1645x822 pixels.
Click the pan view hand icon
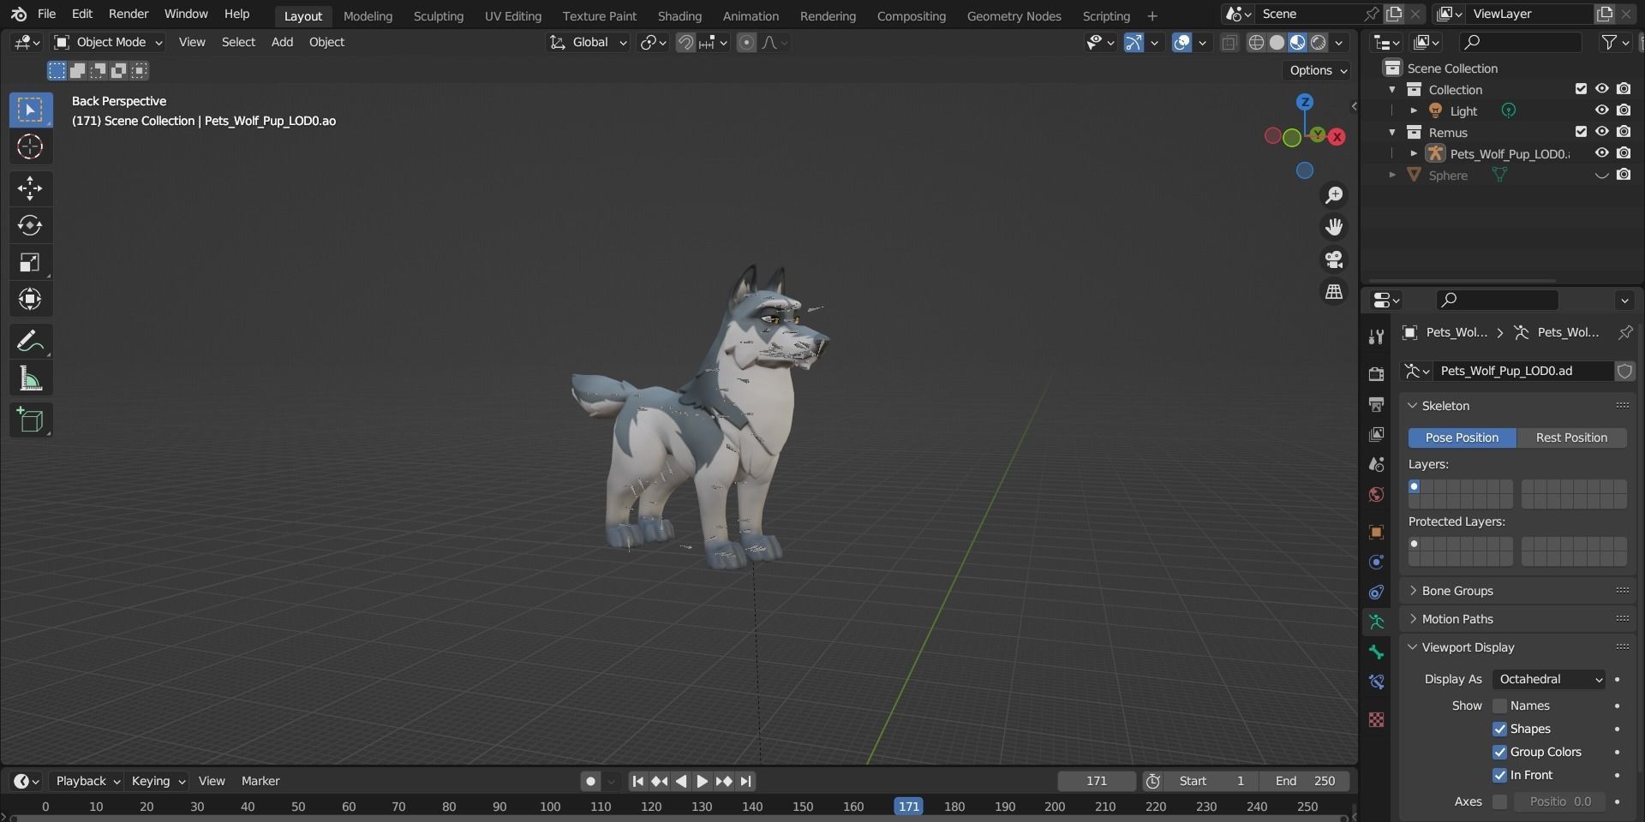point(1334,227)
